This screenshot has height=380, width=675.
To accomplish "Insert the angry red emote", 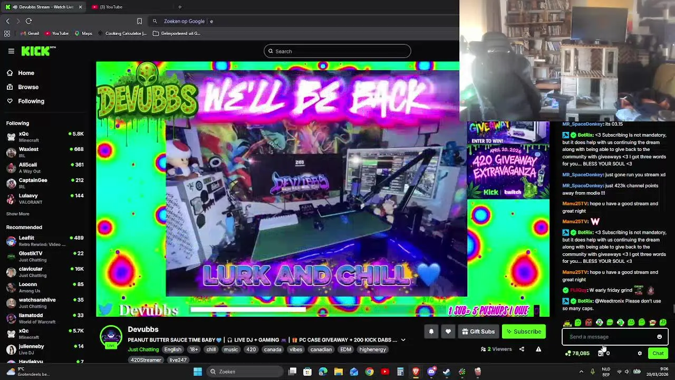I will coord(589,322).
